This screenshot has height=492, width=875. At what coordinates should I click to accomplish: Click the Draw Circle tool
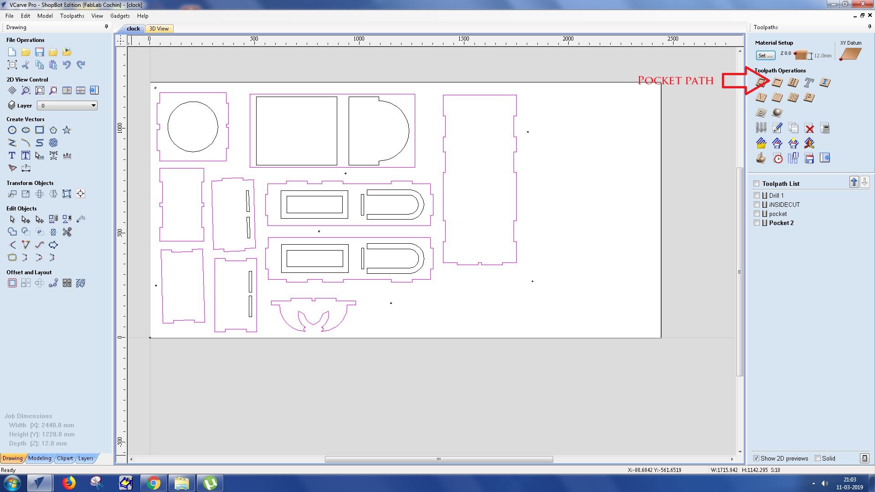click(12, 130)
